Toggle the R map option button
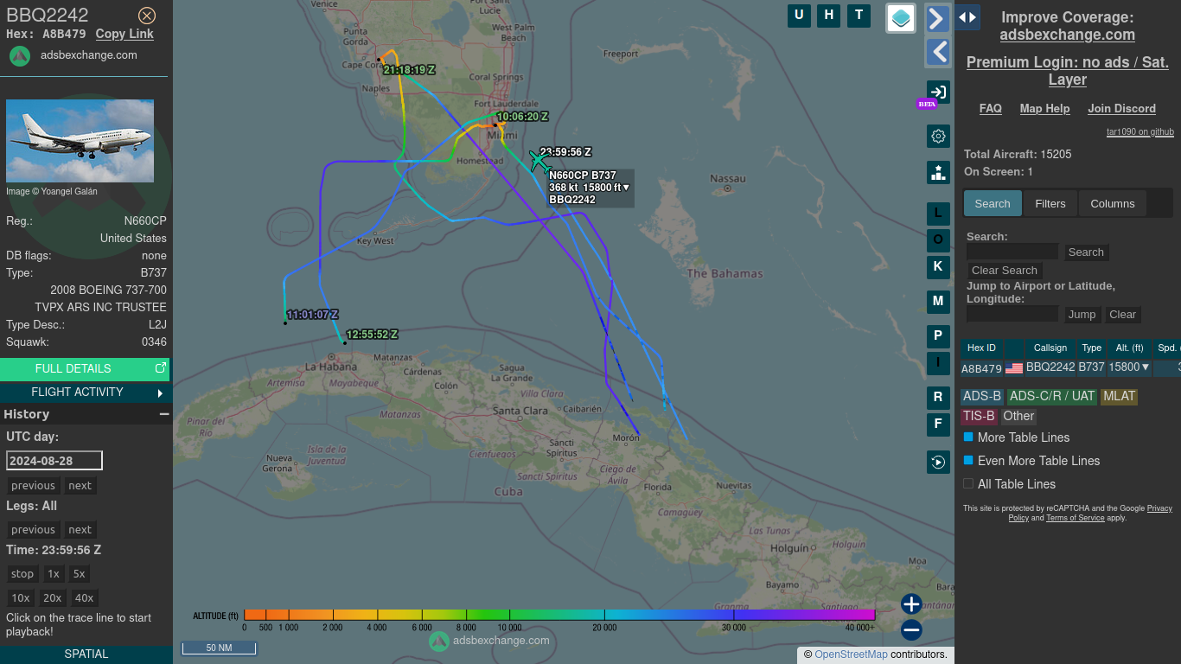Viewport: 1181px width, 664px height. pos(938,398)
